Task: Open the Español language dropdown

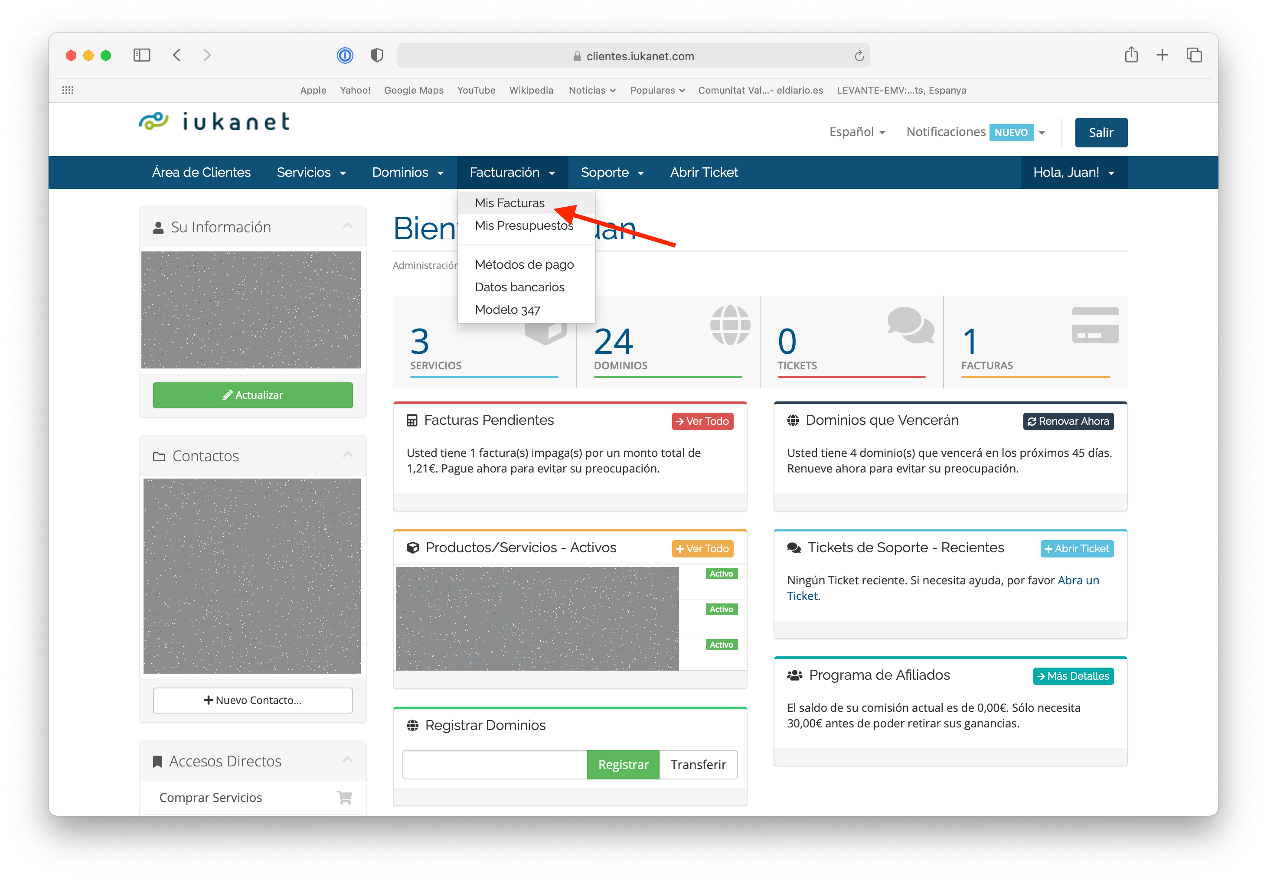Action: [x=857, y=132]
